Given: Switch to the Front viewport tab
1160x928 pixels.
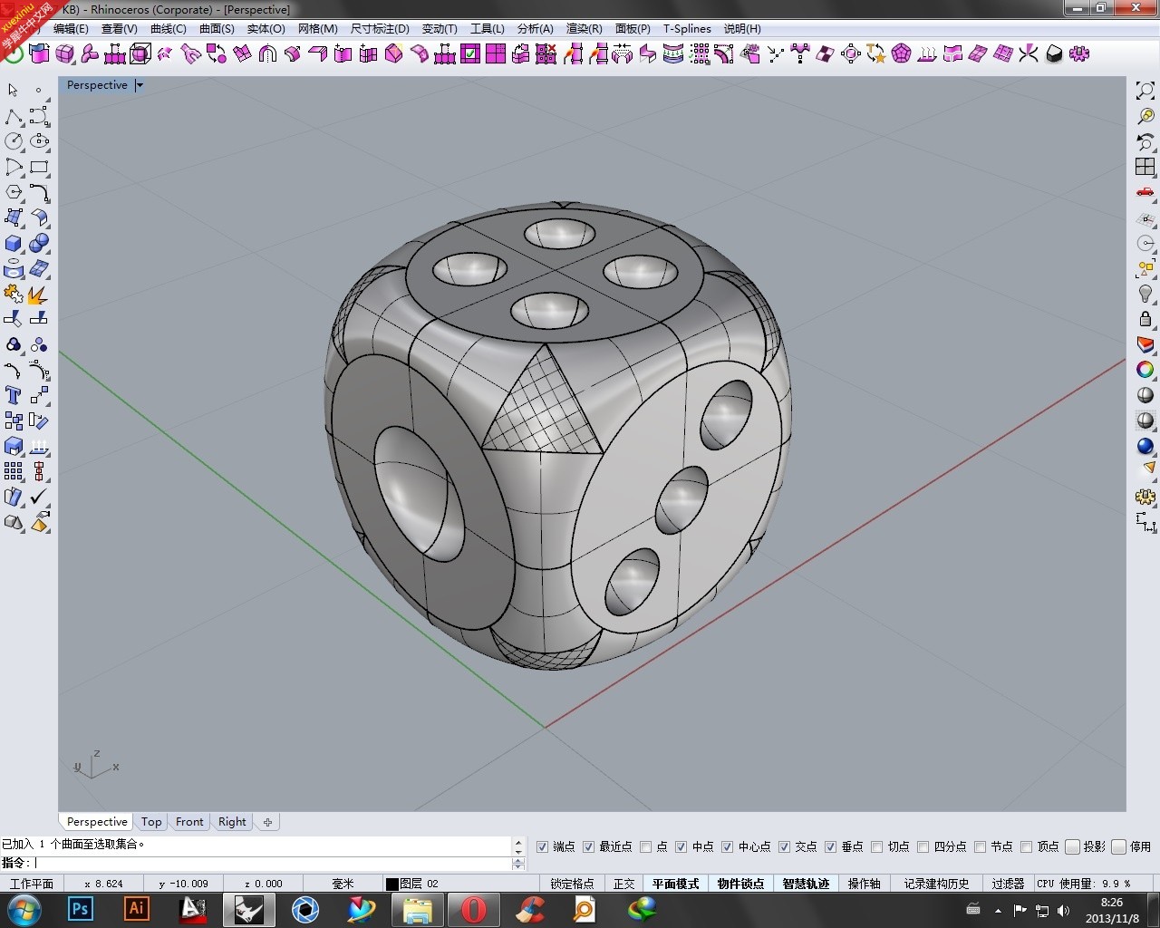Looking at the screenshot, I should 189,822.
